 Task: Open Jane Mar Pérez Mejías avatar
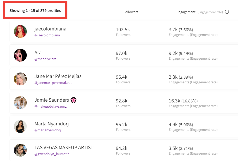pyautogui.click(x=20, y=79)
